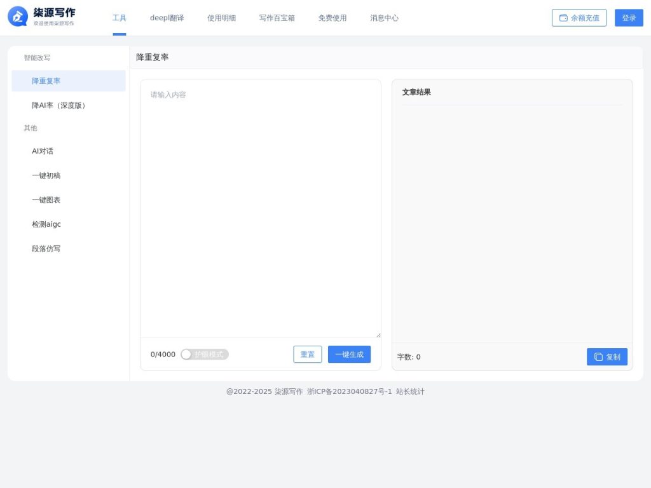
Task: Toggle the 护眼模式 switch
Action: pyautogui.click(x=205, y=355)
